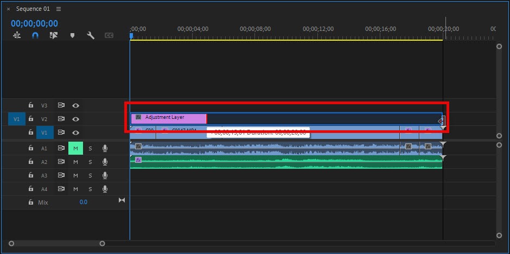The height and width of the screenshot is (254, 510).
Task: Click the Linked Selection icon
Action: click(53, 35)
